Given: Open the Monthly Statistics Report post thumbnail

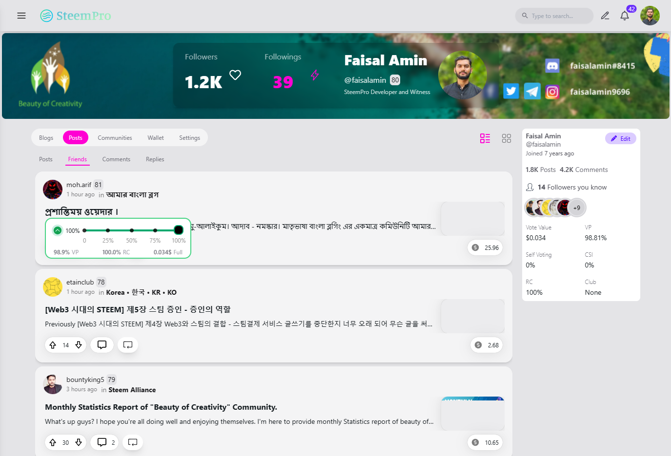Looking at the screenshot, I should [x=472, y=414].
